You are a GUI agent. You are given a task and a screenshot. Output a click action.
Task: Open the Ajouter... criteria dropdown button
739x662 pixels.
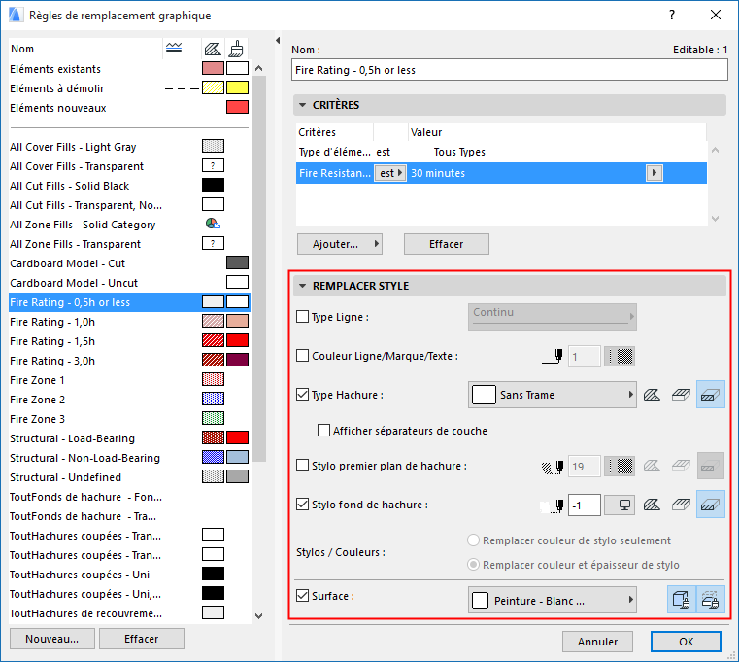339,244
